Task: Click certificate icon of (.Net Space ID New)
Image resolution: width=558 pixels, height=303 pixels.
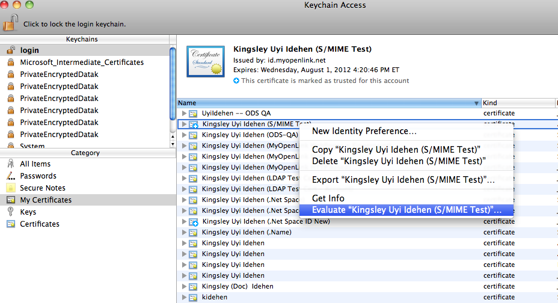Action: pyautogui.click(x=193, y=222)
